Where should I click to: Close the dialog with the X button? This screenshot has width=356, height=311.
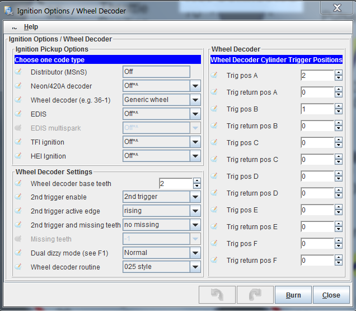click(336, 8)
